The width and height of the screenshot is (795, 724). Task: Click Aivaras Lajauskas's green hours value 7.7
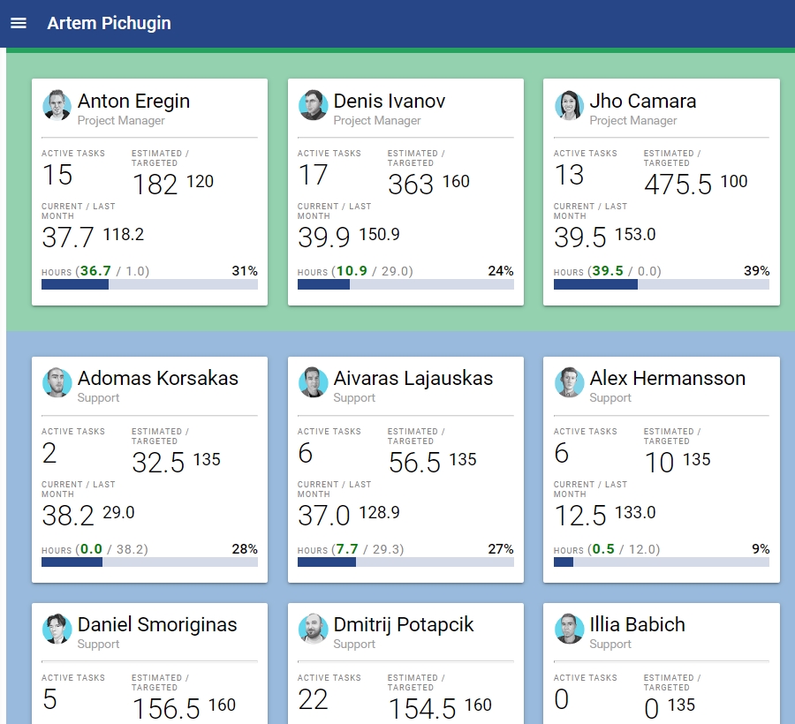pyautogui.click(x=346, y=549)
